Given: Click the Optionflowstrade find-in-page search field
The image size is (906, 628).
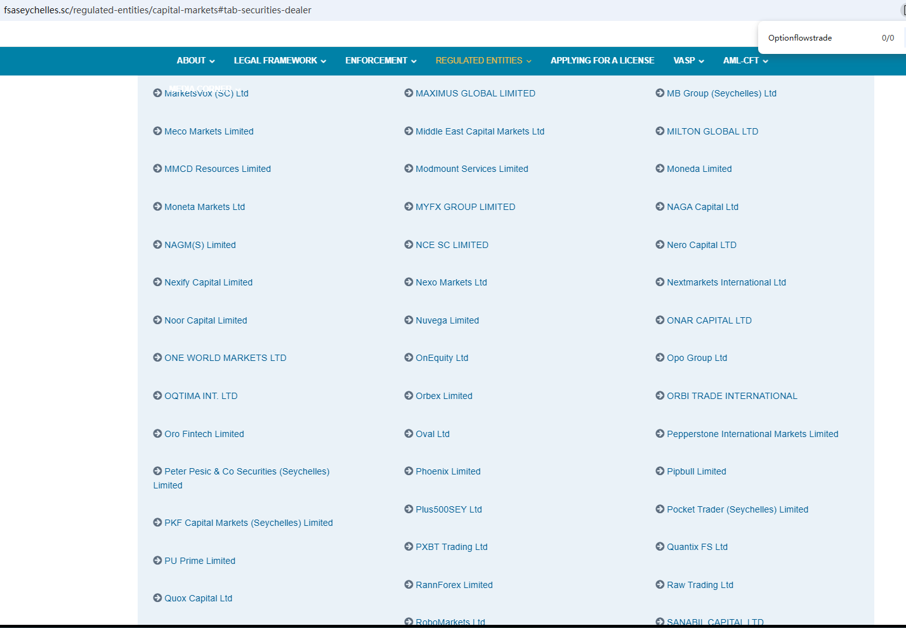Looking at the screenshot, I should pos(818,38).
